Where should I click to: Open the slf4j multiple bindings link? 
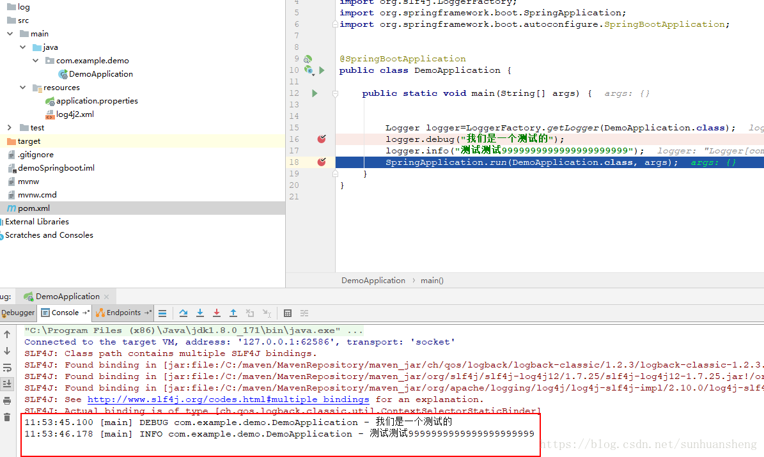[228, 399]
